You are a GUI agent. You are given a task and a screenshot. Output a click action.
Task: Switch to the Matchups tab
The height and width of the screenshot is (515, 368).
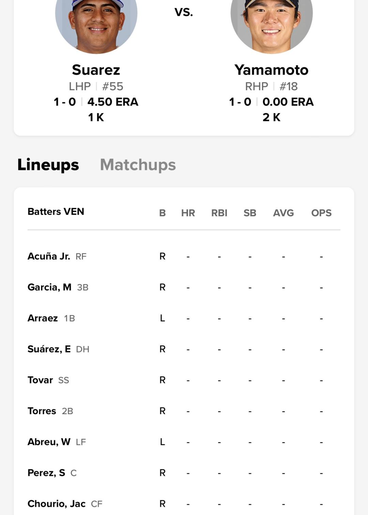(138, 165)
